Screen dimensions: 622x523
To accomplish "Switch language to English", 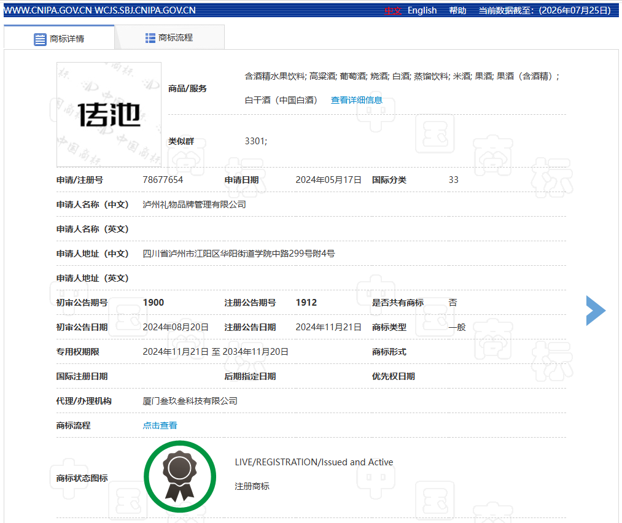I will pyautogui.click(x=422, y=10).
